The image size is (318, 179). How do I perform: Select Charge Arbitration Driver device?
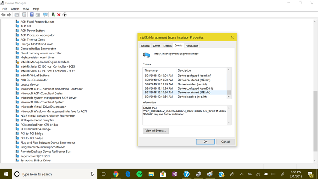(x=37, y=44)
